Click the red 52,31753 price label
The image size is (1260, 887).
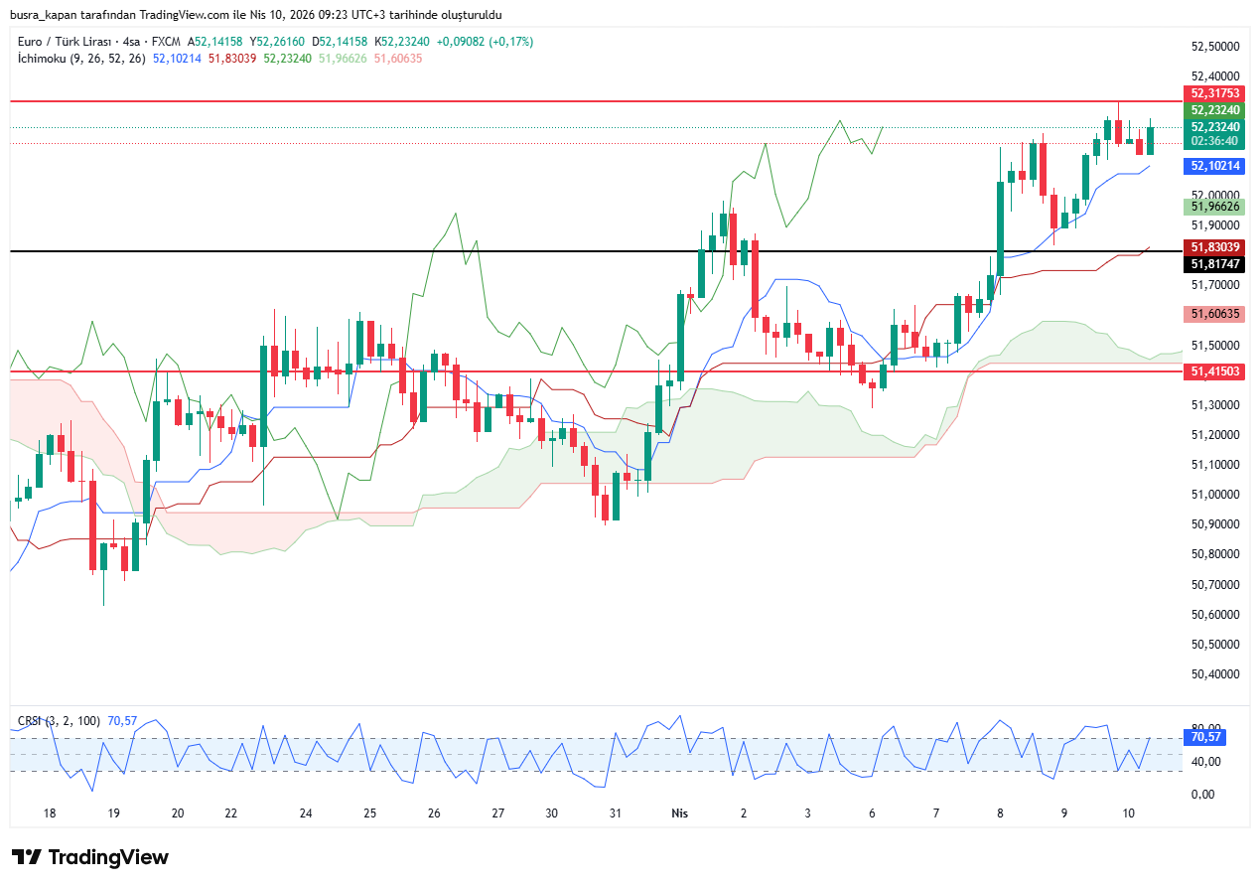tap(1214, 93)
